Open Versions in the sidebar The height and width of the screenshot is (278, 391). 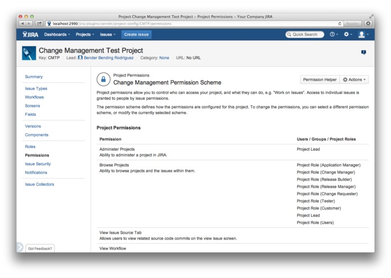pyautogui.click(x=33, y=126)
